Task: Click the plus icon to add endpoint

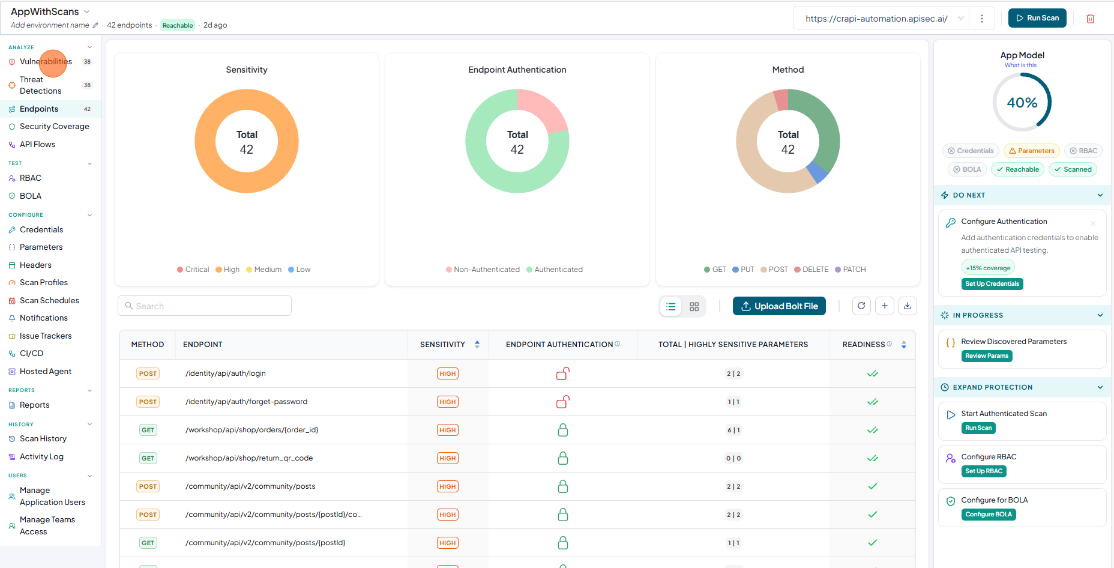Action: point(885,306)
